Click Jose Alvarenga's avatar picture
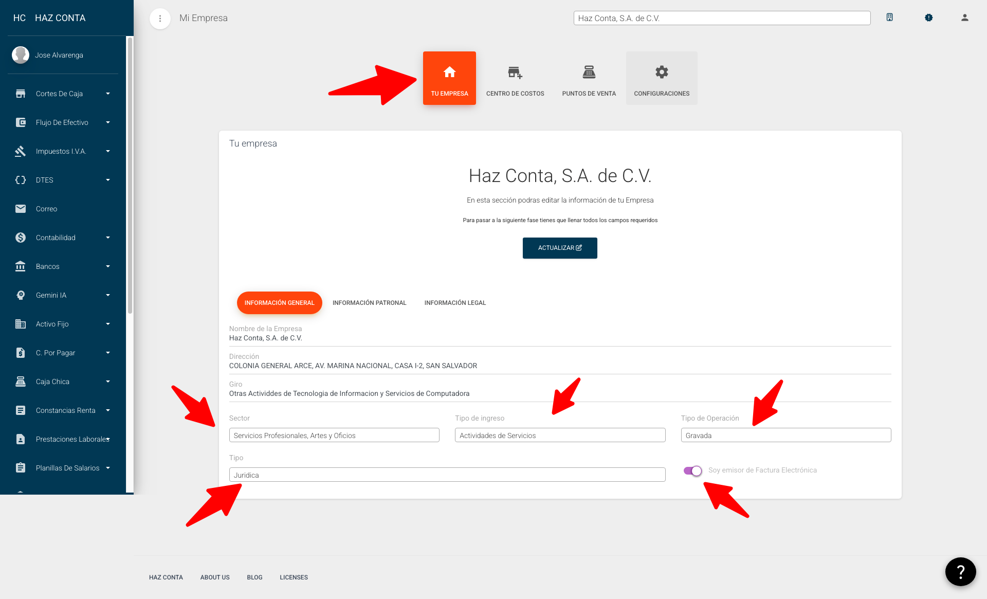The image size is (987, 599). point(21,55)
